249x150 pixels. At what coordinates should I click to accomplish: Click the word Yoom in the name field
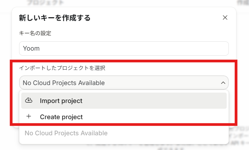31,48
